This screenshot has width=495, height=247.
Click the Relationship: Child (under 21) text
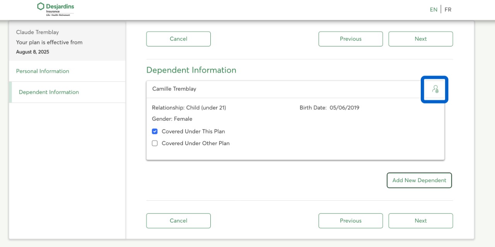click(189, 108)
